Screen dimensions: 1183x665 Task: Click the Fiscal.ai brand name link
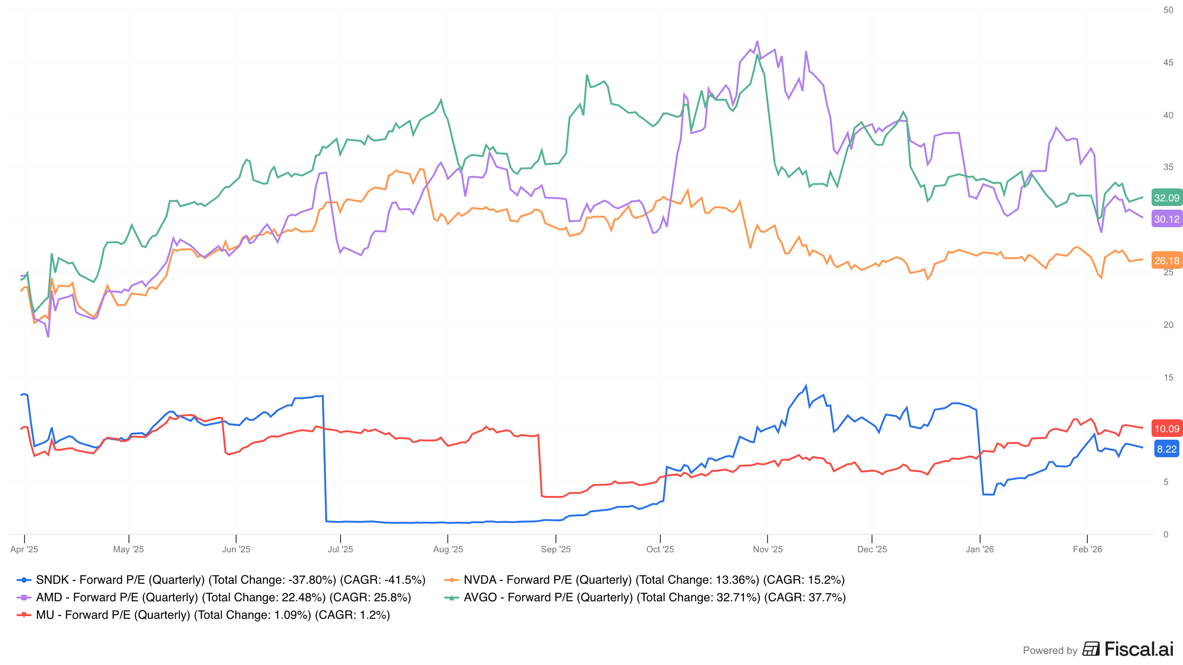(x=1139, y=649)
